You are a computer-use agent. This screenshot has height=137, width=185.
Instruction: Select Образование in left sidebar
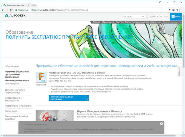(12, 66)
